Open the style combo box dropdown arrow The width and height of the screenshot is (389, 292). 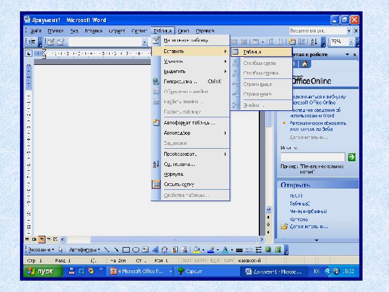point(145,42)
